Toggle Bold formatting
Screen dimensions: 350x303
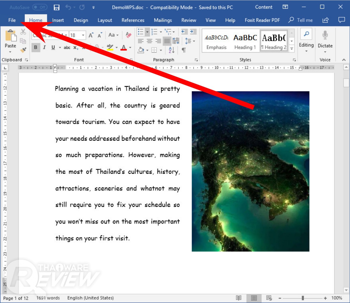(36, 47)
